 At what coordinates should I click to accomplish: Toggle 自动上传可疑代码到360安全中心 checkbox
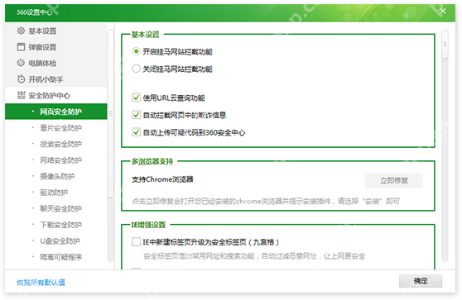coord(136,132)
